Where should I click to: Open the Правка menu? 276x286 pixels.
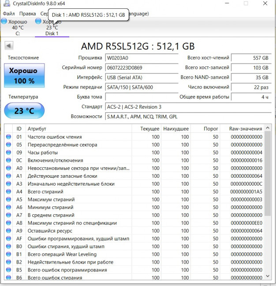[28, 14]
